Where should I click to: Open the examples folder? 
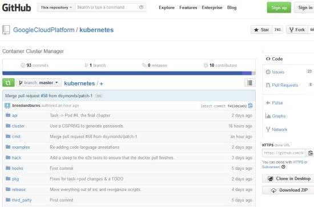(21, 147)
